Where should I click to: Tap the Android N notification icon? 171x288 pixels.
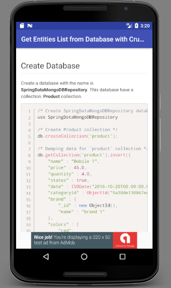pyautogui.click(x=30, y=26)
